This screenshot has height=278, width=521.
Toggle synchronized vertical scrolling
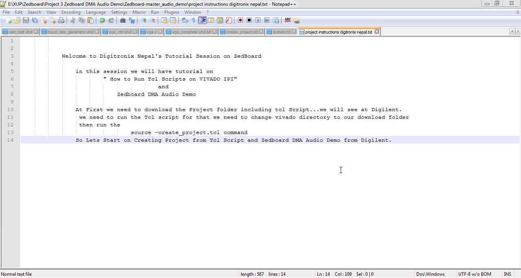164,20
